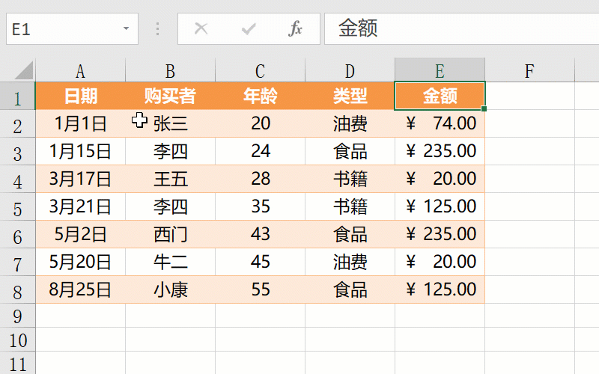This screenshot has height=374, width=599.
Task: Select ¥ 235.00 in the 西门 row
Action: coord(440,234)
